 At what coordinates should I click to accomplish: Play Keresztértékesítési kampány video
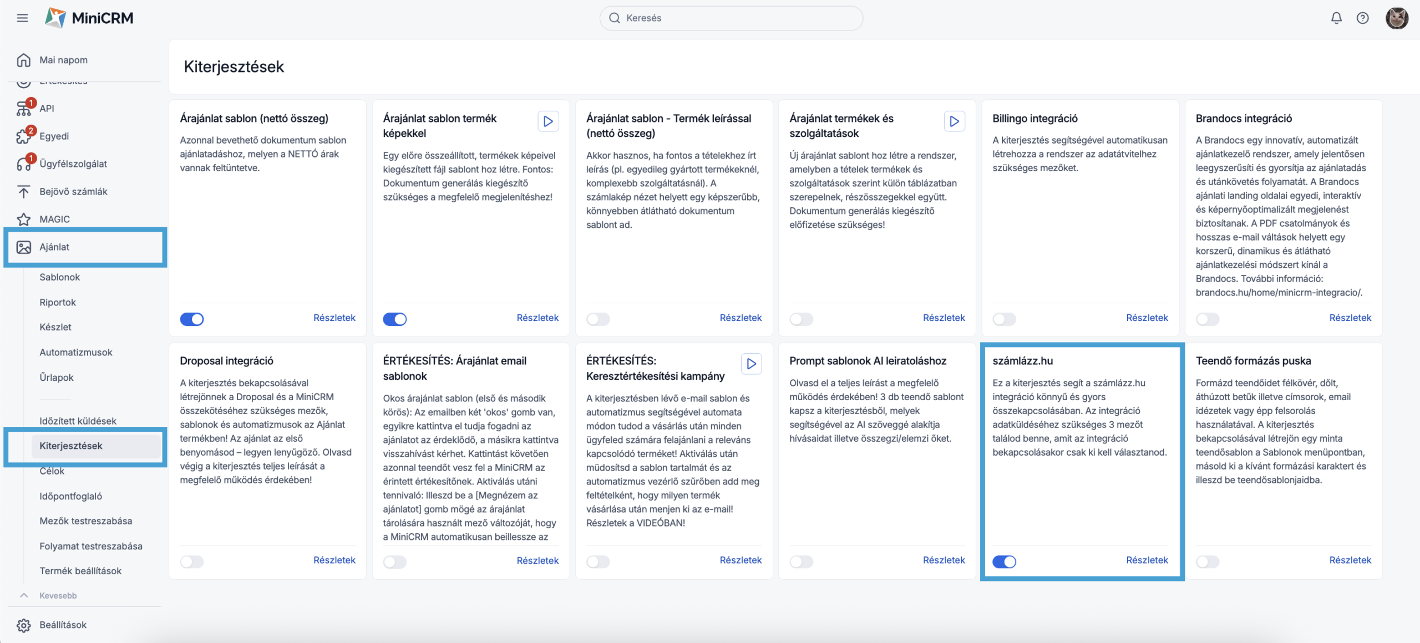[x=751, y=364]
